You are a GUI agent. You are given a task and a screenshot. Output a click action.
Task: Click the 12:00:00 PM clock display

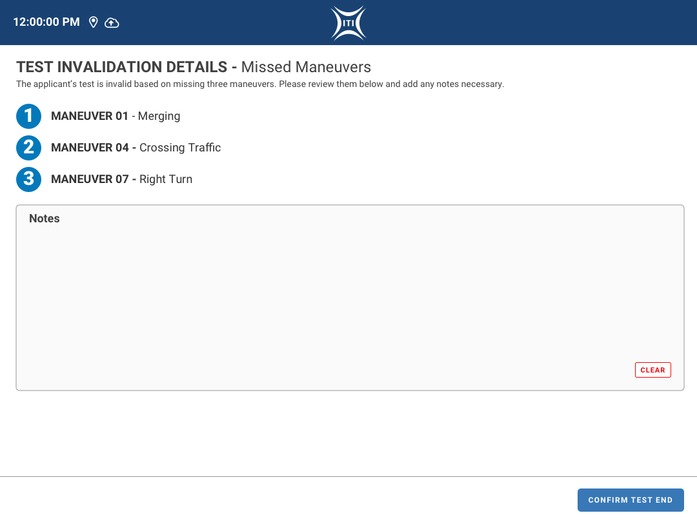coord(46,23)
